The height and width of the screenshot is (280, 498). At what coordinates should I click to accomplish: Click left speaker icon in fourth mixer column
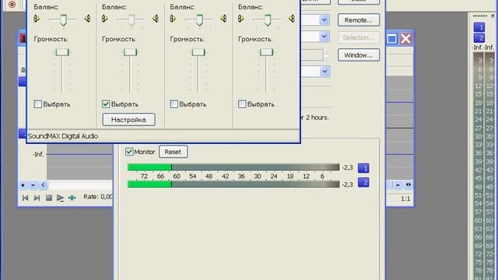click(240, 19)
